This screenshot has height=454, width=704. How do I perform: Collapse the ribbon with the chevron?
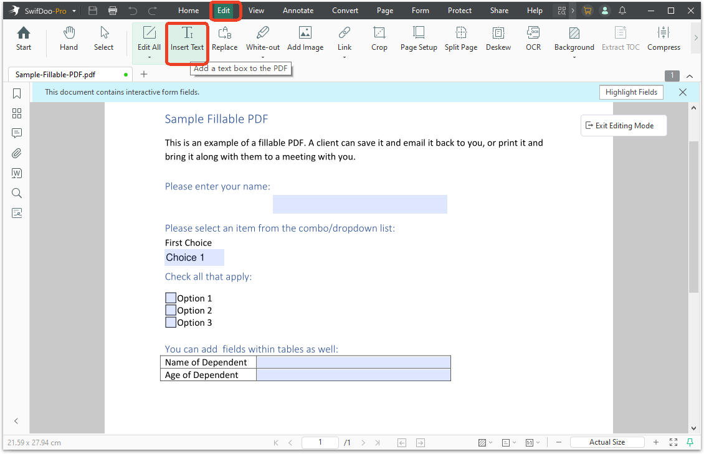[x=690, y=76]
